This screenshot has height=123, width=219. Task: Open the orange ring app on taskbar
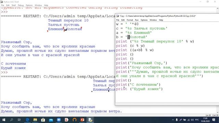75,120
